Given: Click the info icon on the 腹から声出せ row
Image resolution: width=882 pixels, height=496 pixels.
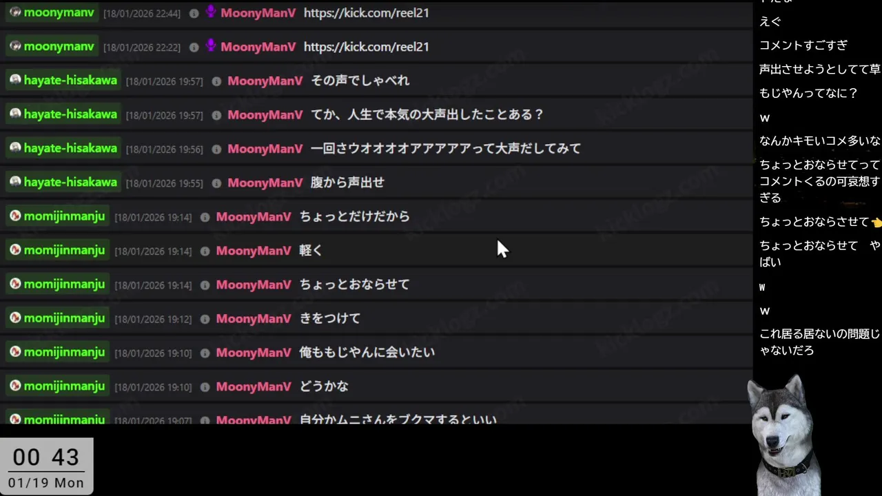Looking at the screenshot, I should pyautogui.click(x=216, y=183).
